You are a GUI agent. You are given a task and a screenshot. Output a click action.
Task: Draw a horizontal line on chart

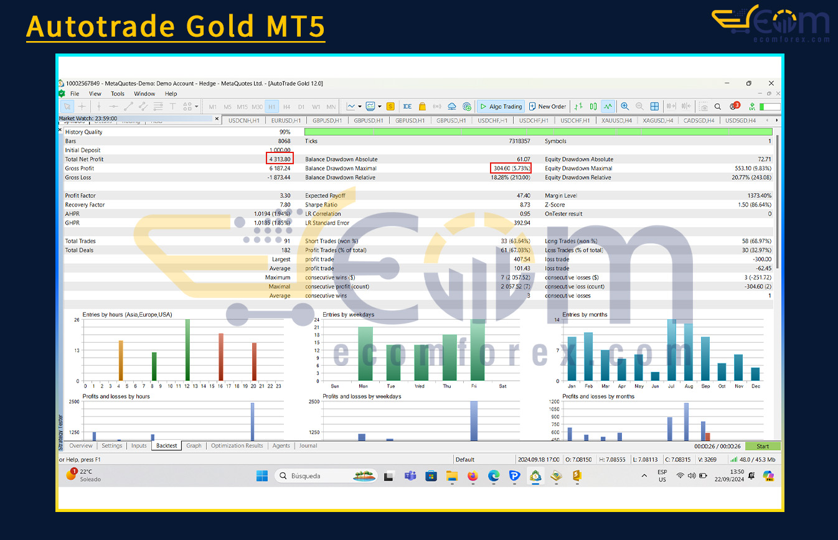(x=113, y=106)
